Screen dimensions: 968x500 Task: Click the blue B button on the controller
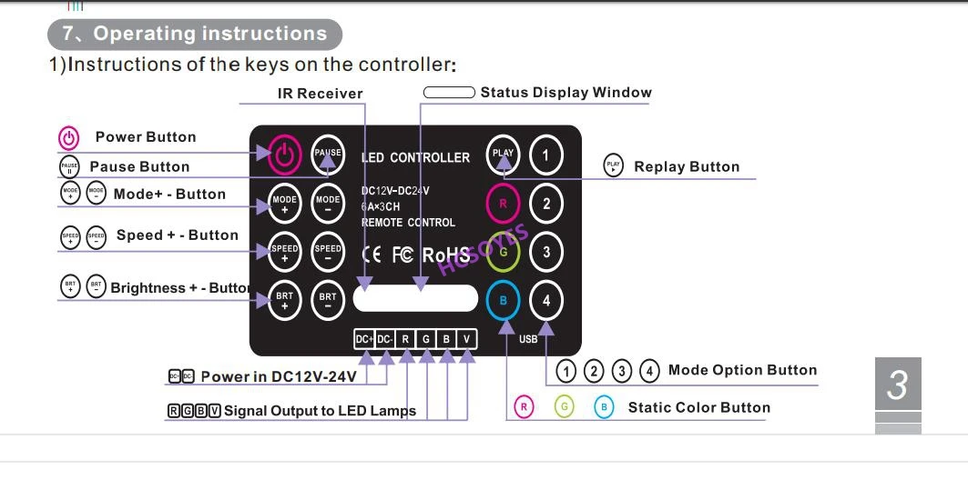click(x=504, y=300)
